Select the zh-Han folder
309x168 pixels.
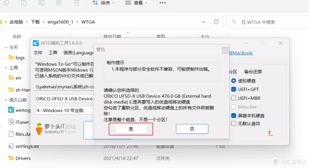coord(19,90)
